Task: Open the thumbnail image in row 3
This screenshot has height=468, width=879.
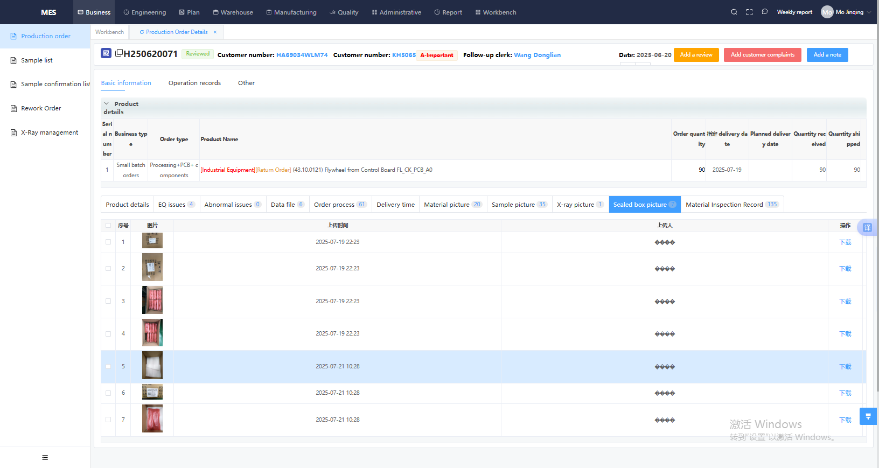Action: tap(152, 300)
